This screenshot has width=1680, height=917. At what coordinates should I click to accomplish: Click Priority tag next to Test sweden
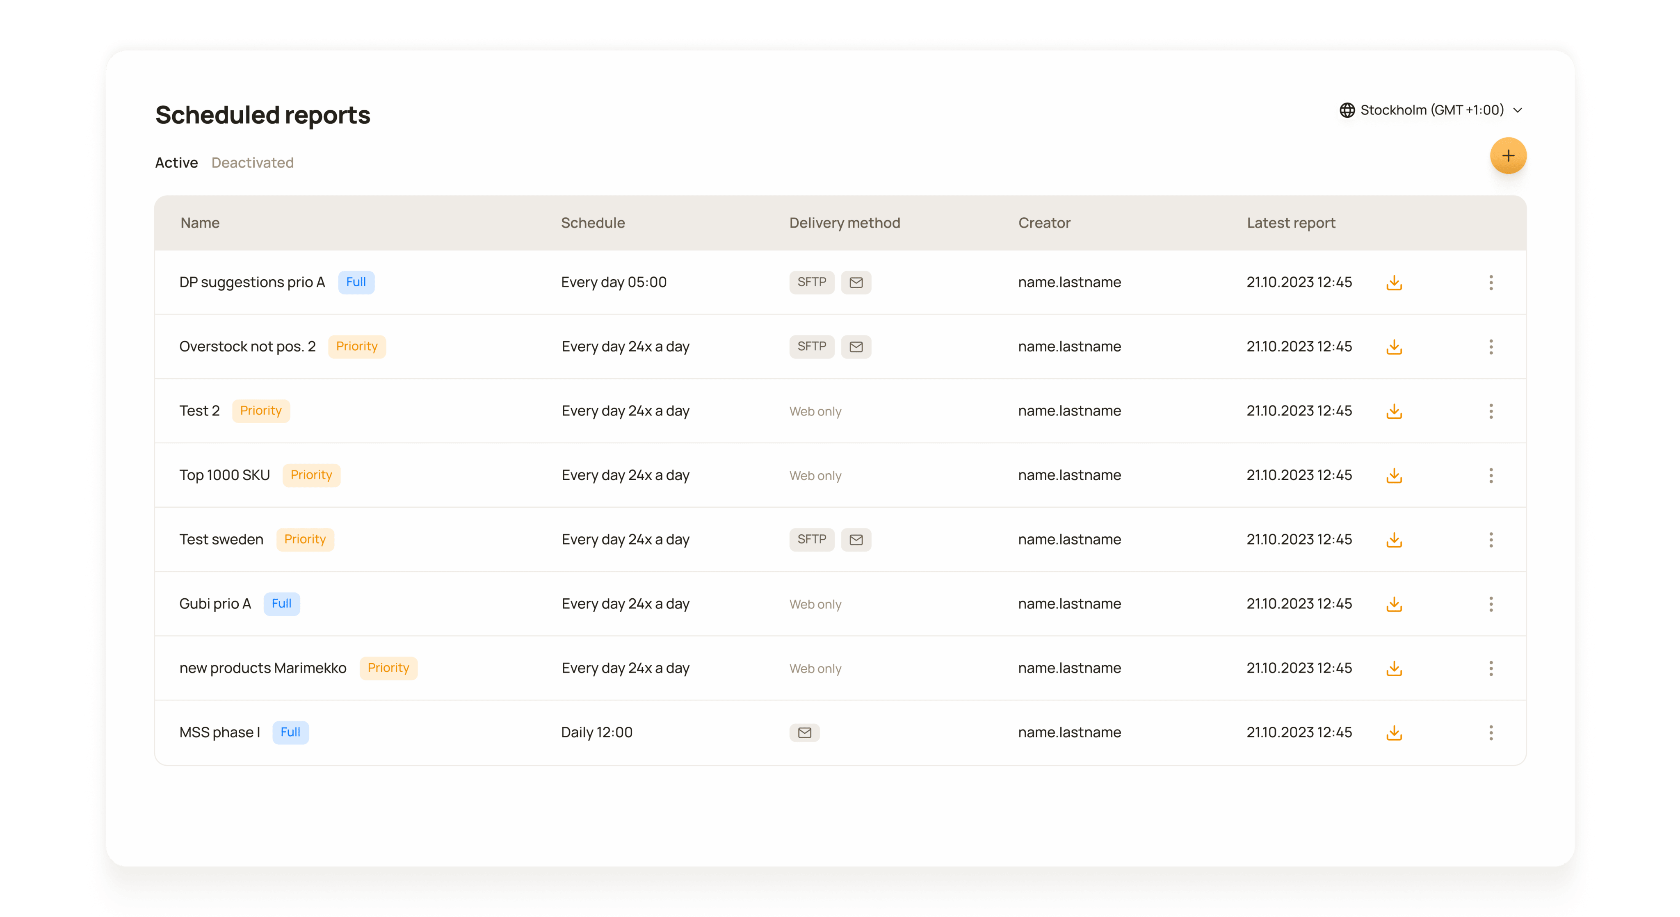[305, 539]
